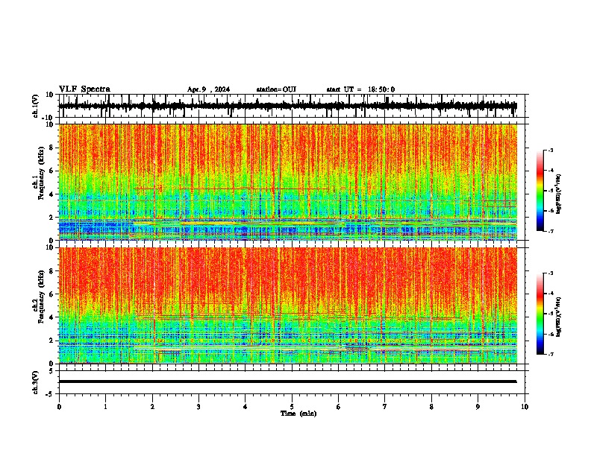The height and width of the screenshot is (456, 591).
Task: Click the time axis tick label "9"
Action: point(478,407)
